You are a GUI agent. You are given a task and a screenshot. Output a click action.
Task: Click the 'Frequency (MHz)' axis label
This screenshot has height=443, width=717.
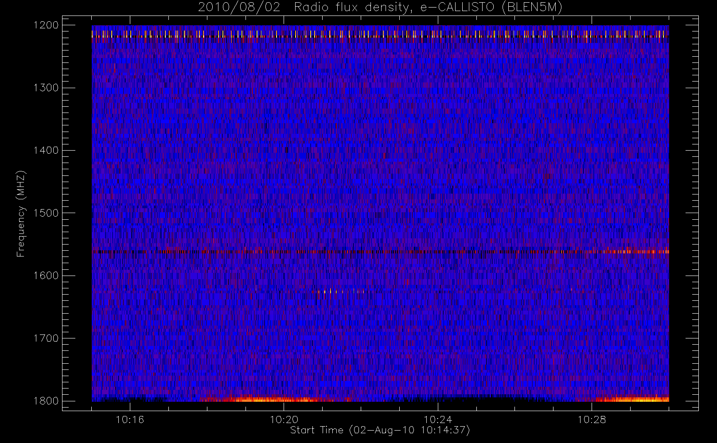point(20,214)
